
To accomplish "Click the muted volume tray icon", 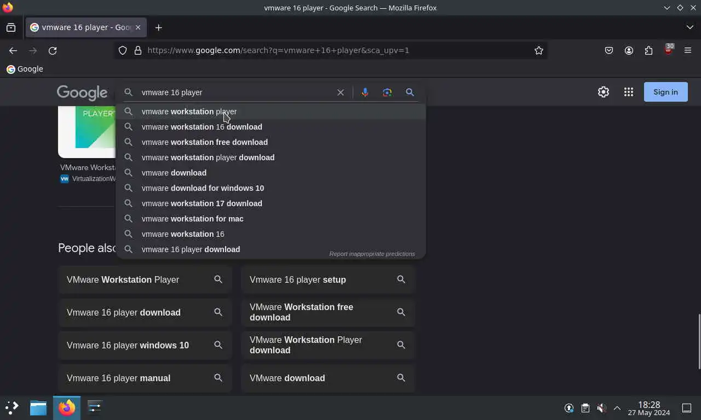I will (x=601, y=408).
